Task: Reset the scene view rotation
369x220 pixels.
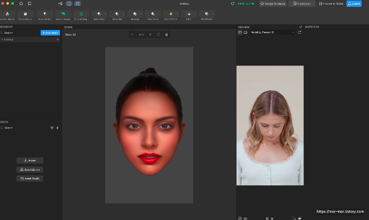Action: [158, 35]
